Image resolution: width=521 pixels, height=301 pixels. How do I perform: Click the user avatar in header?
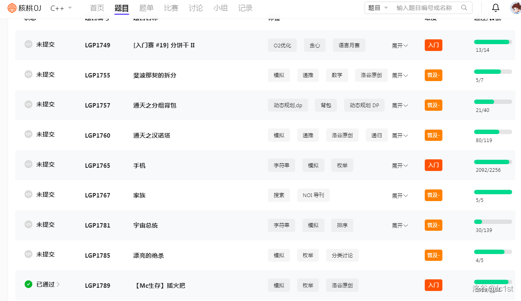pos(515,8)
